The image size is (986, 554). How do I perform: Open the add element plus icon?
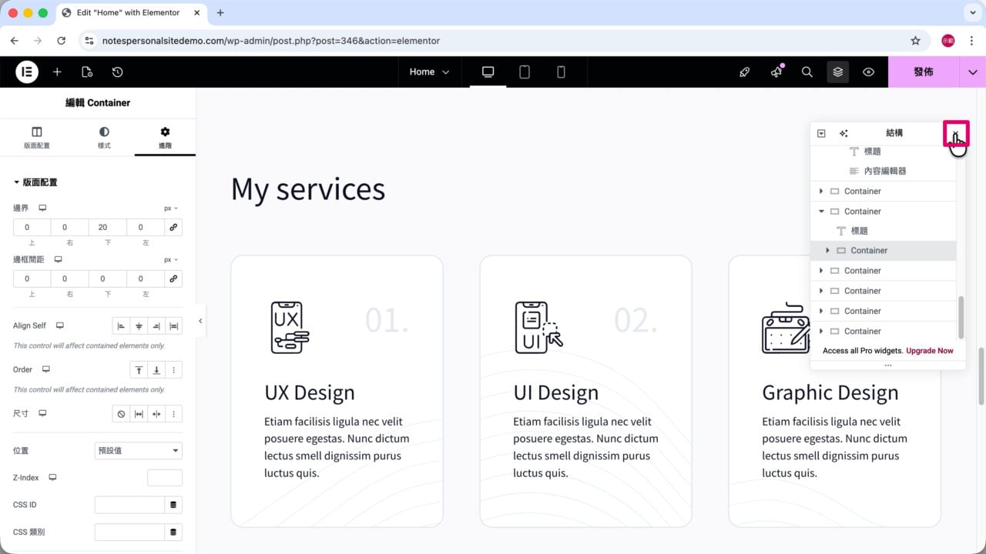[x=57, y=72]
